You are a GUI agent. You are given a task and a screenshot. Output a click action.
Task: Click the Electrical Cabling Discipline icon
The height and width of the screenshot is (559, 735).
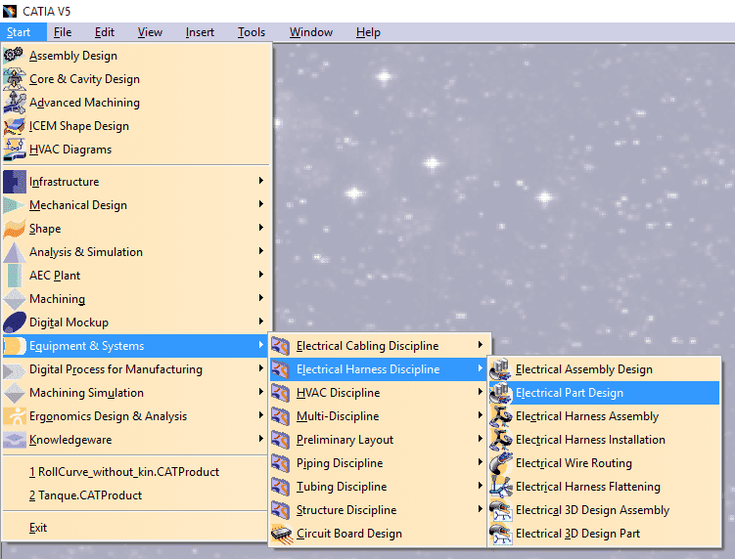(x=280, y=346)
